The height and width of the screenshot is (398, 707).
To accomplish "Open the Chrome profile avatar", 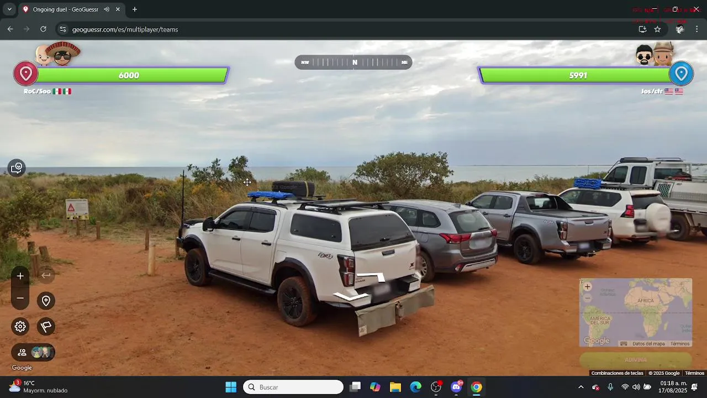I will pos(680,29).
